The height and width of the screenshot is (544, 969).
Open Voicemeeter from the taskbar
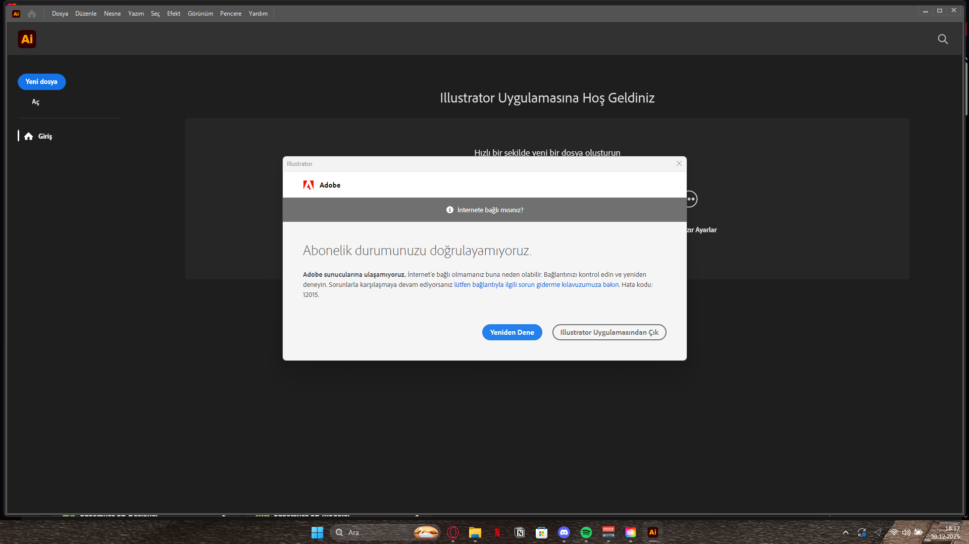[x=608, y=532]
